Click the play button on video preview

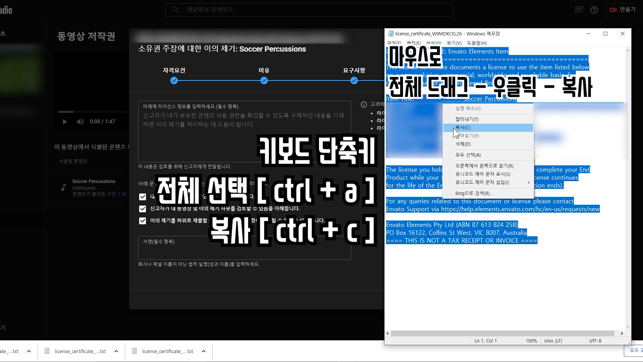pos(65,122)
